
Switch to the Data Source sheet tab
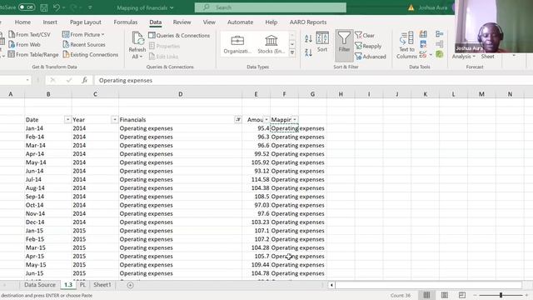click(40, 285)
